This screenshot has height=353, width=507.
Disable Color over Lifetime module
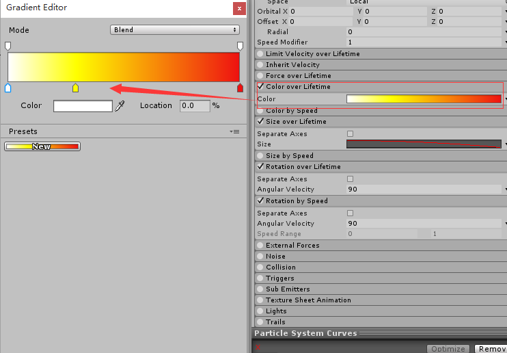[260, 86]
